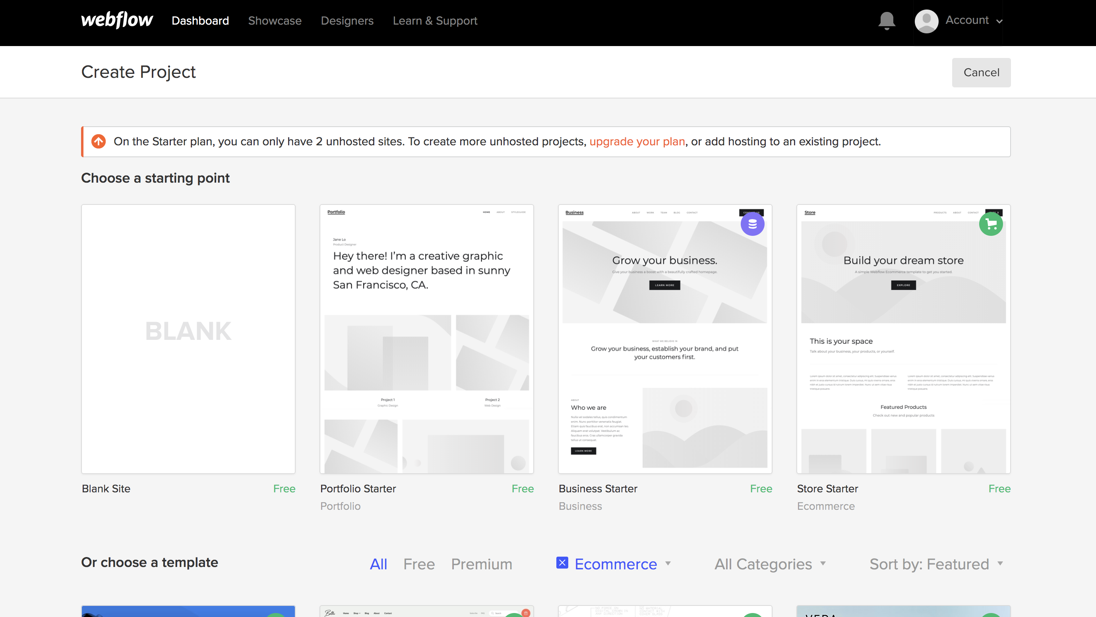Choose the Blank Site thumbnail
The width and height of the screenshot is (1096, 617).
click(188, 339)
